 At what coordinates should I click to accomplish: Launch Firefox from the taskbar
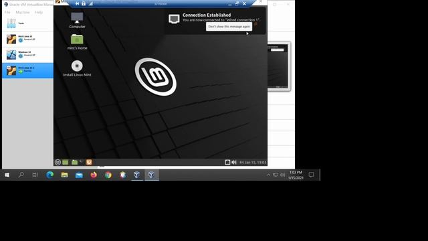click(x=94, y=175)
